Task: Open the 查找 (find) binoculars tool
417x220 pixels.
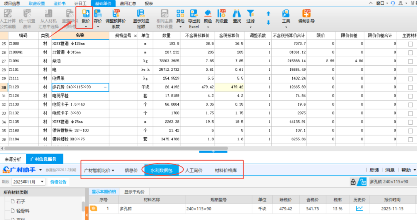Action: pos(237,15)
